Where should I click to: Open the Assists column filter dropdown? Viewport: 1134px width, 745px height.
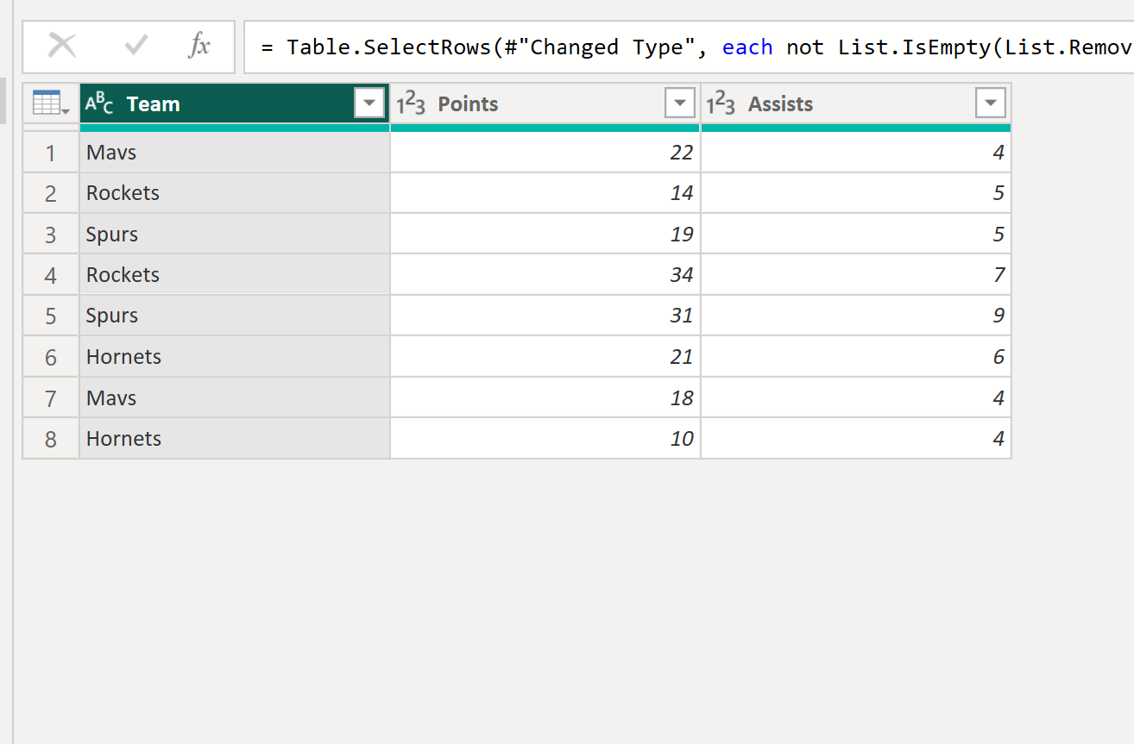click(992, 103)
